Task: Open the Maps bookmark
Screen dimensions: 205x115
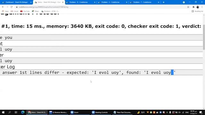Action: click(x=36, y=11)
